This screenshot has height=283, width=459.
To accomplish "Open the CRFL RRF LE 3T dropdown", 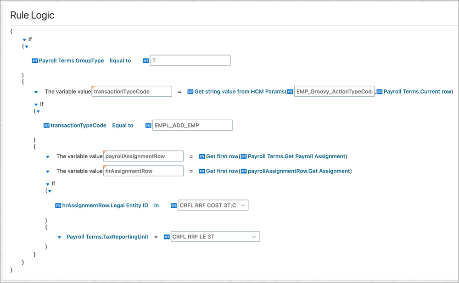I will click(254, 237).
